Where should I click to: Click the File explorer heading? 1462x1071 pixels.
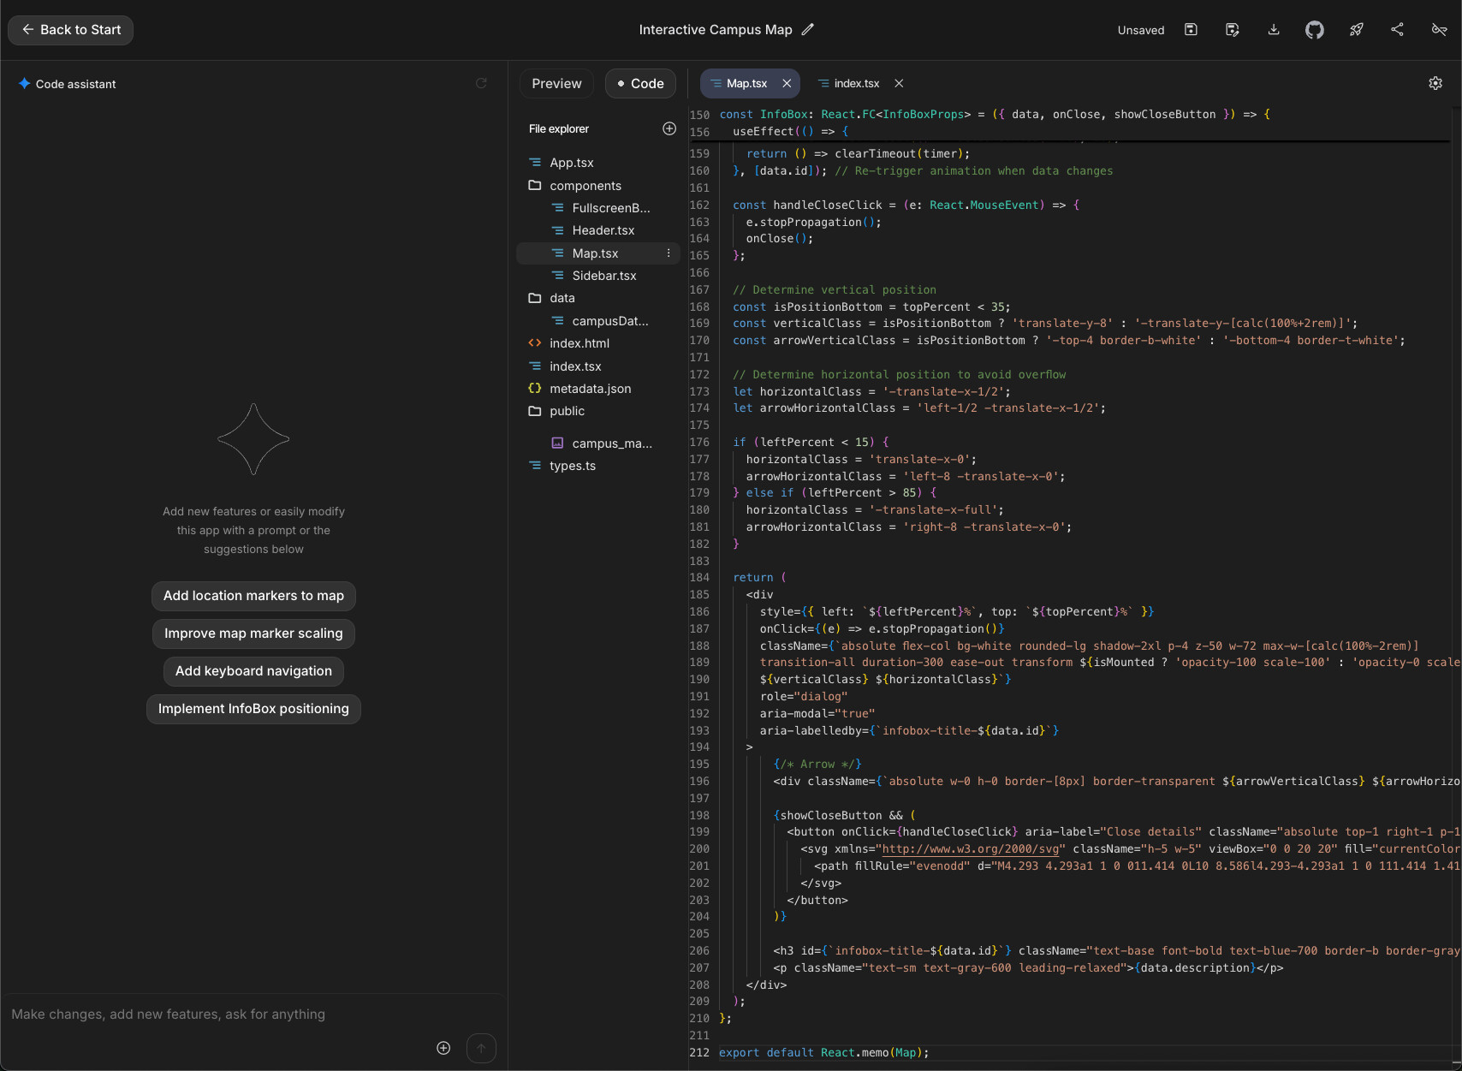click(559, 129)
